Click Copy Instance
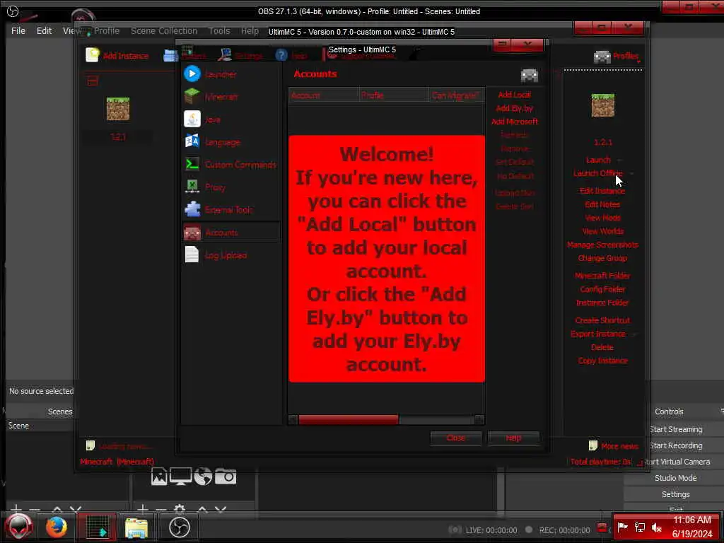The image size is (724, 543). point(602,361)
